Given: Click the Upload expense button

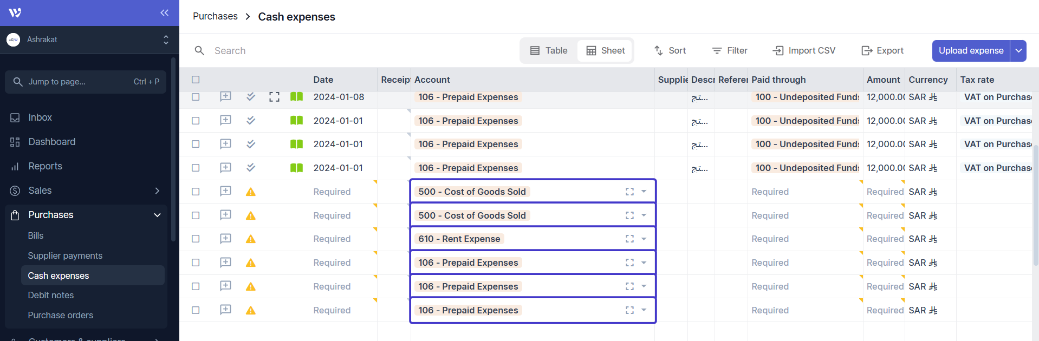Looking at the screenshot, I should tap(970, 50).
